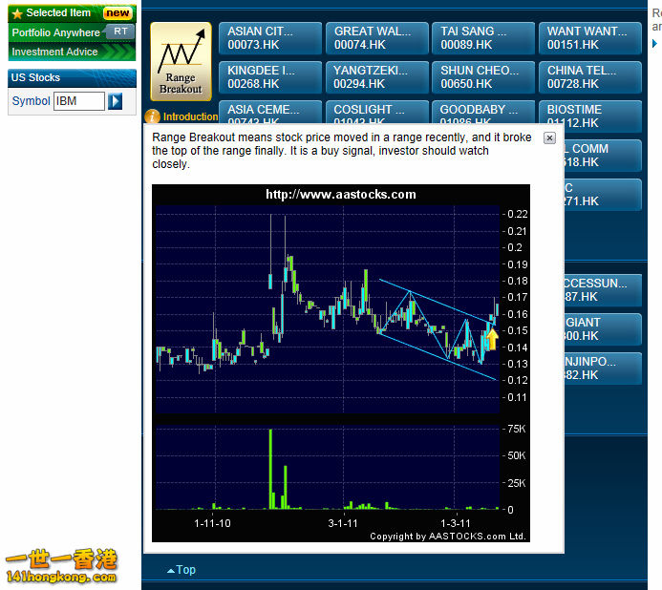
Task: Click the star icon beside Selected Item
Action: (x=17, y=14)
